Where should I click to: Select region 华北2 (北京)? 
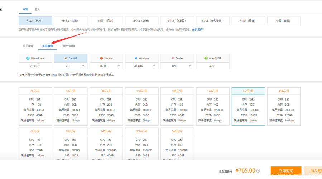point(71,21)
